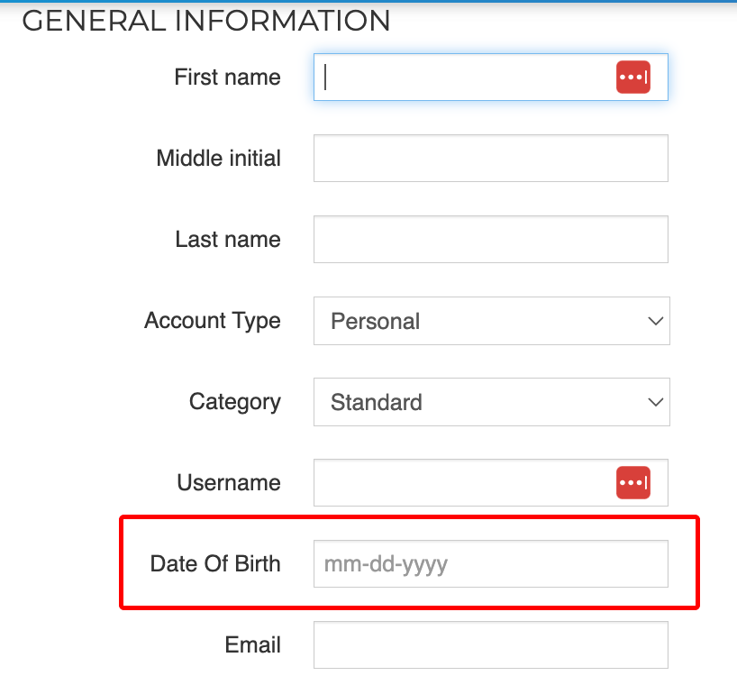Image resolution: width=737 pixels, height=694 pixels.
Task: Click the General Information heading
Action: (206, 21)
